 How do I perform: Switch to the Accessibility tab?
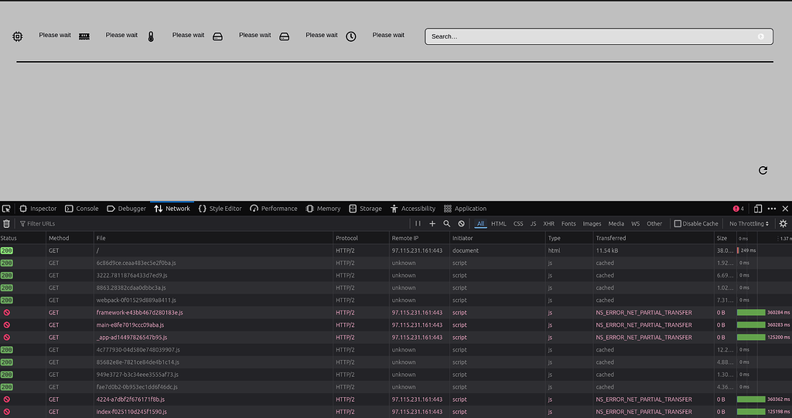[x=413, y=209]
